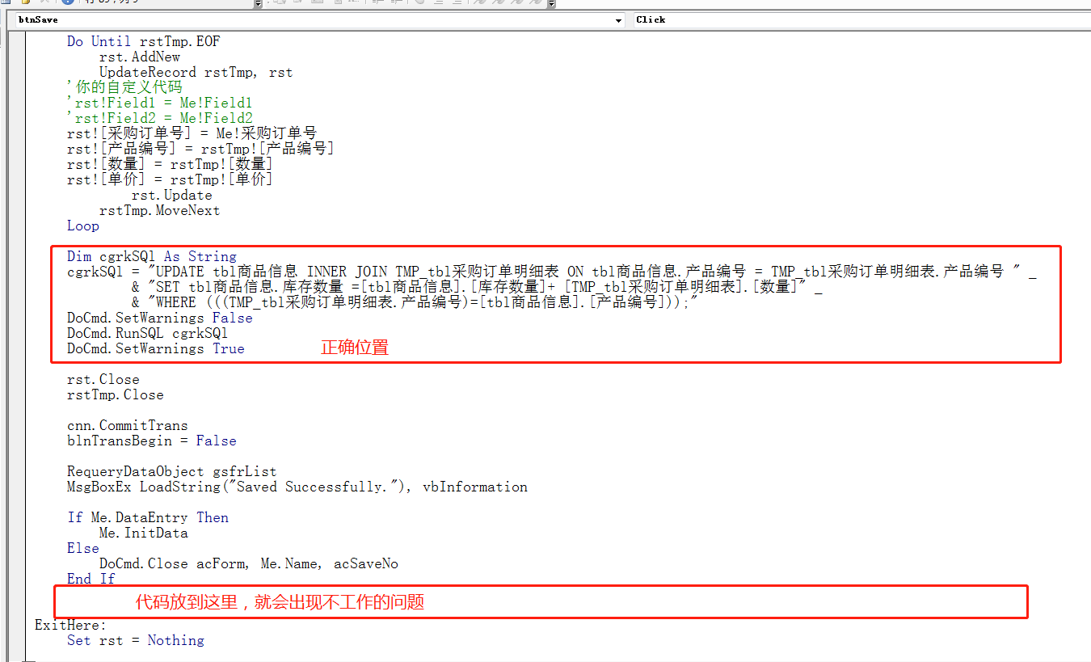Click the 'cgrkSQl = "UPDATE tbl商品信息' line
The width and height of the screenshot is (1091, 662).
pyautogui.click(x=552, y=272)
